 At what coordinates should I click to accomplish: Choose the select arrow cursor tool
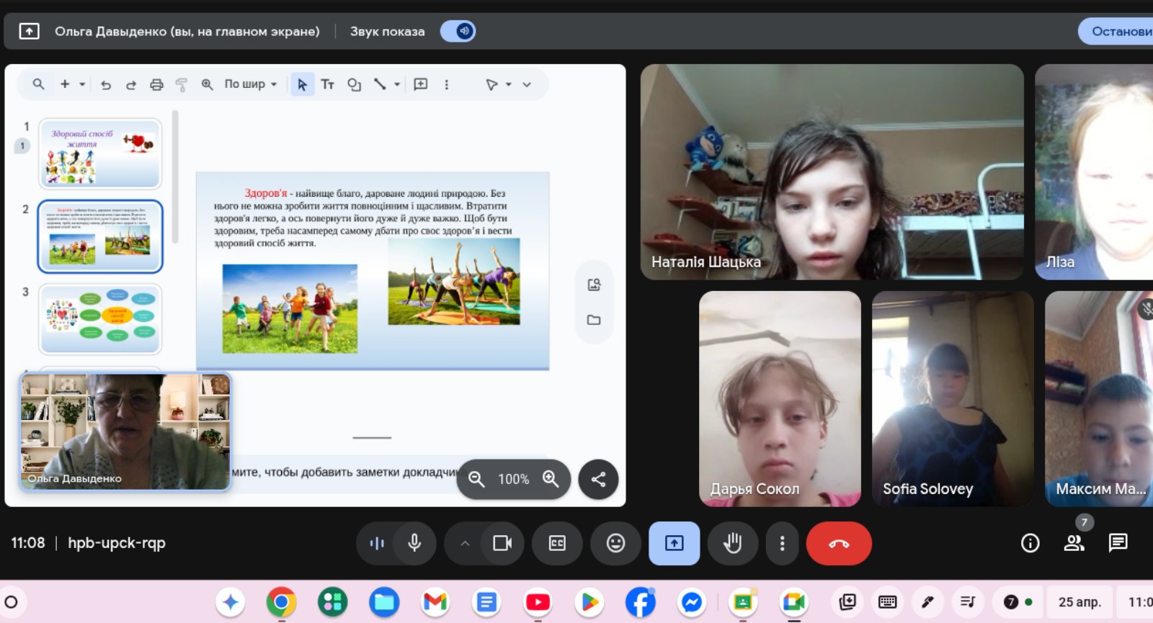302,85
